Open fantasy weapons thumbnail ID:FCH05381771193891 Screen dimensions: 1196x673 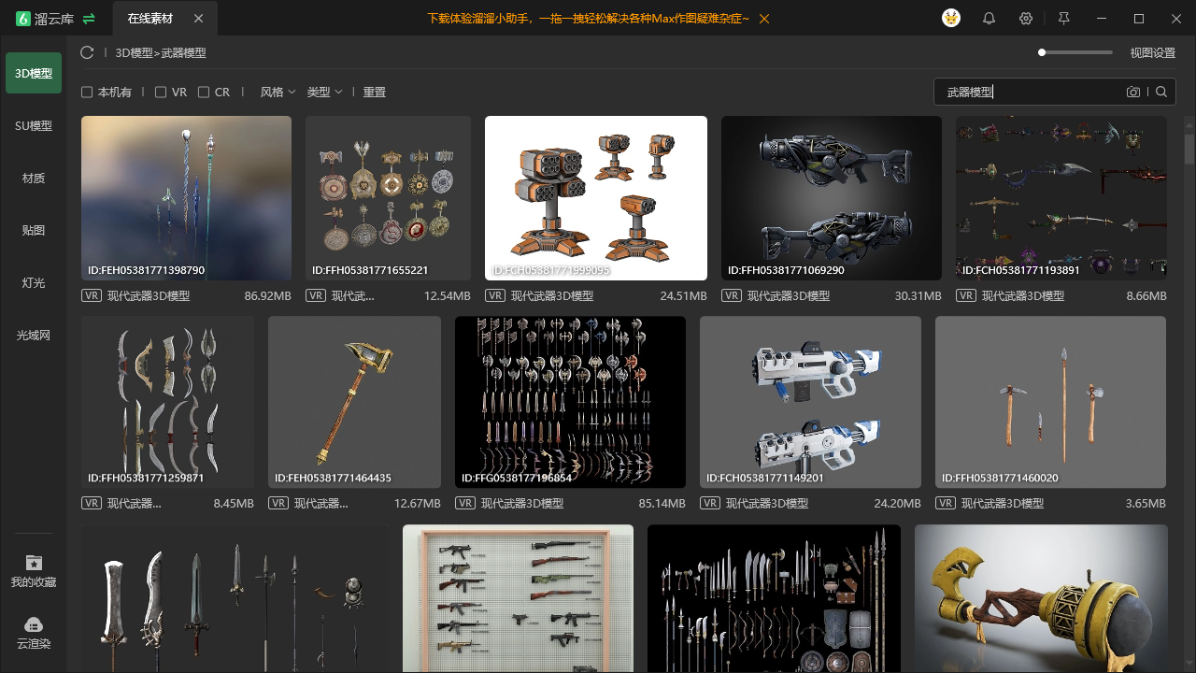pos(1061,198)
